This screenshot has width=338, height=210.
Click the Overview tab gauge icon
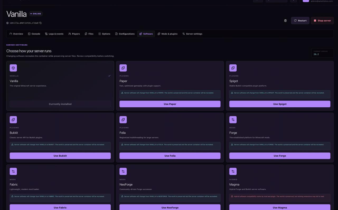(11, 34)
